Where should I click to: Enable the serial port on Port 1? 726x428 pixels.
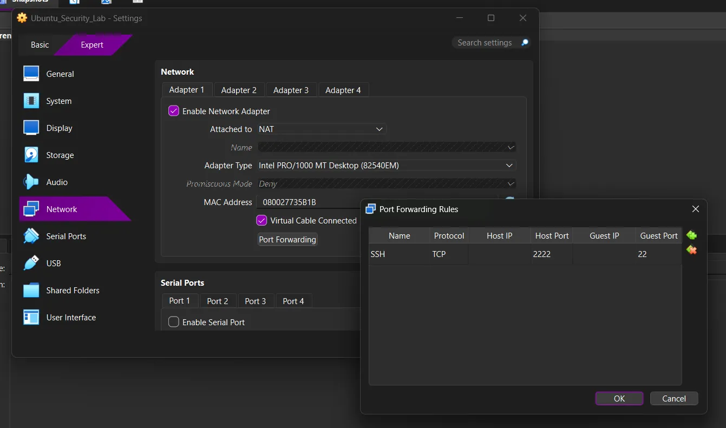coord(173,321)
